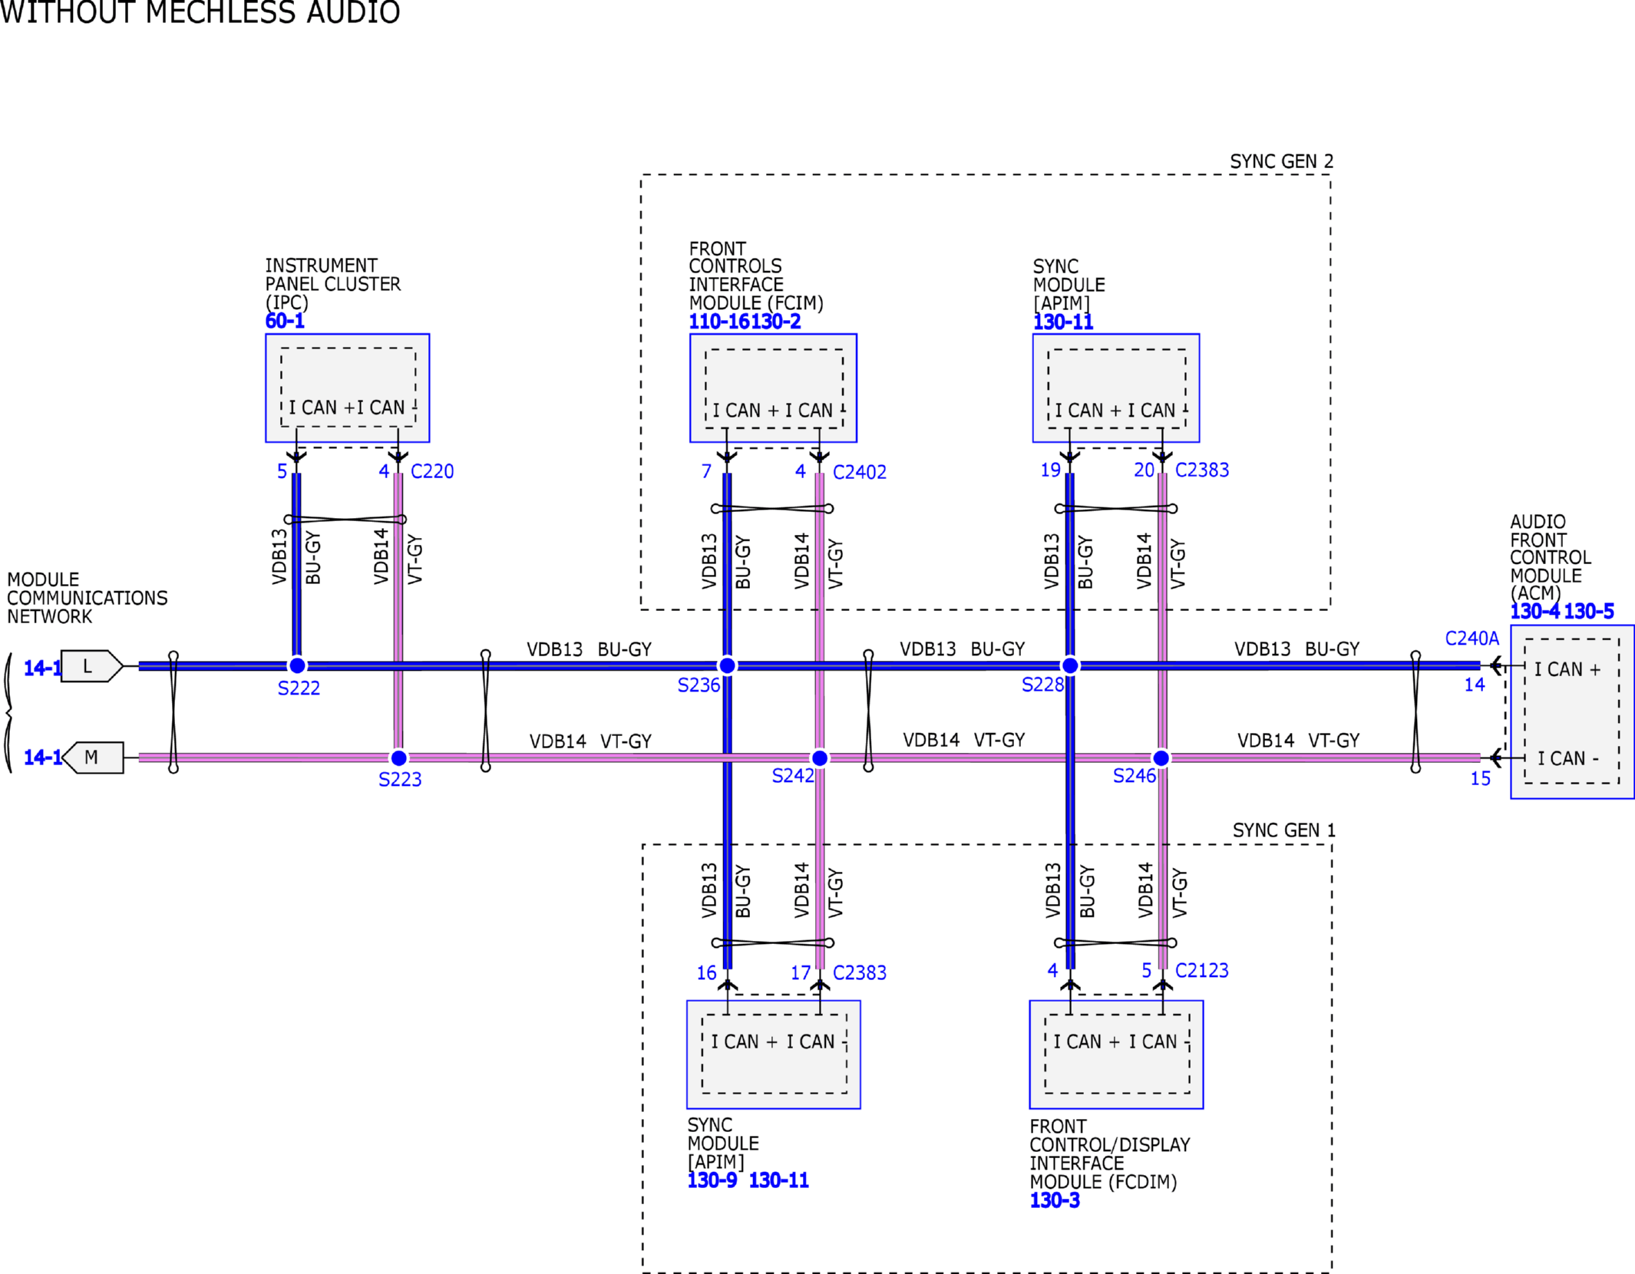Image resolution: width=1635 pixels, height=1274 pixels.
Task: Follow the 130-9 APIM page link
Action: pyautogui.click(x=712, y=1180)
